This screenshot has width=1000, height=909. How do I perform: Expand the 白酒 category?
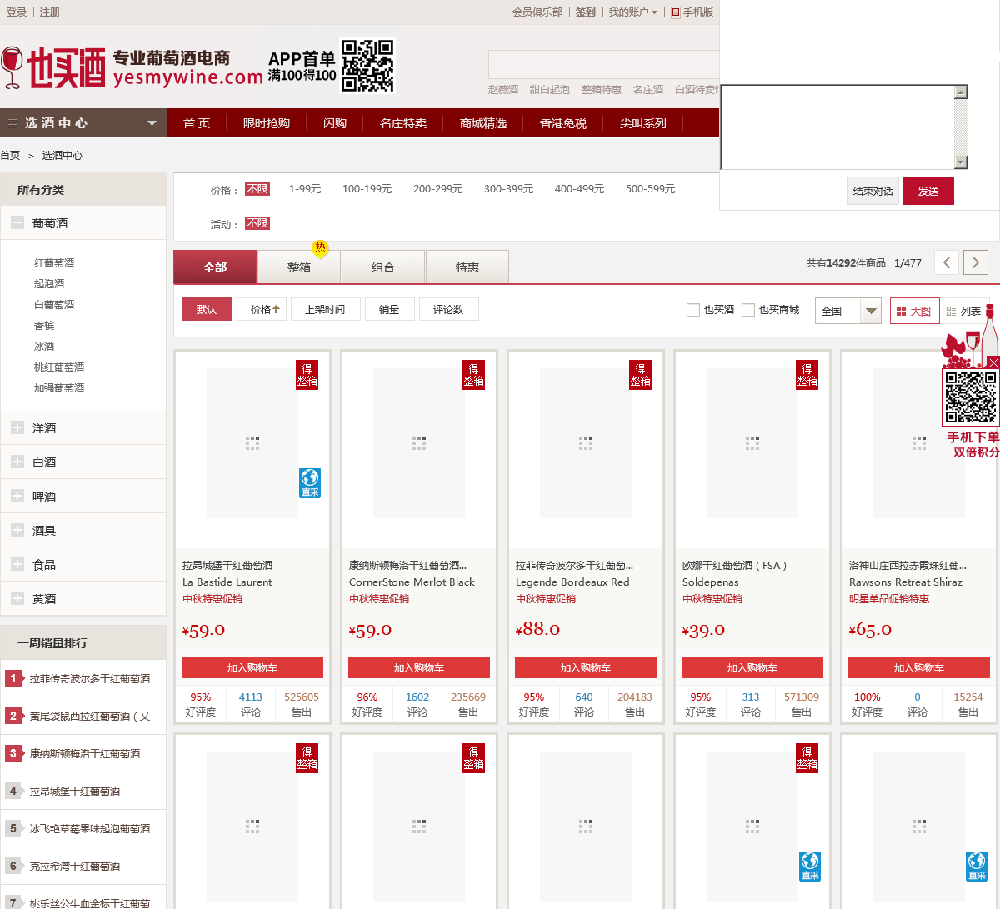pos(17,462)
